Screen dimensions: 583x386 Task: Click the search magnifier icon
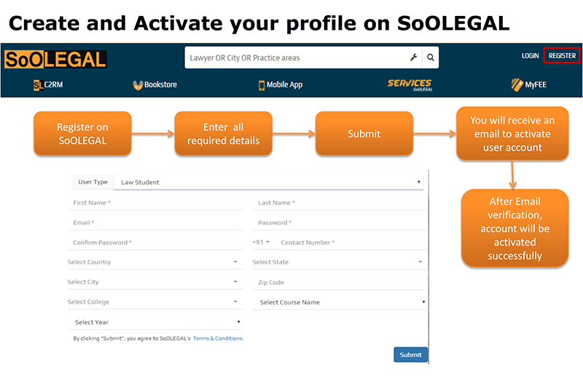click(431, 58)
